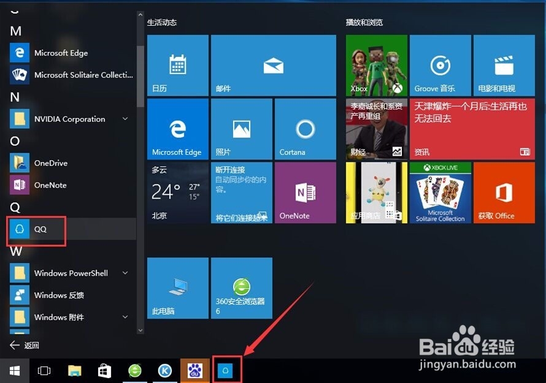Open the 北京 weather tile
Viewport: 546px width, 383px height.
177,192
